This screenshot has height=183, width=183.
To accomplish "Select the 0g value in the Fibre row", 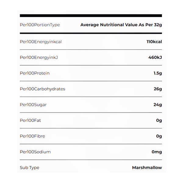I will 159,136.
